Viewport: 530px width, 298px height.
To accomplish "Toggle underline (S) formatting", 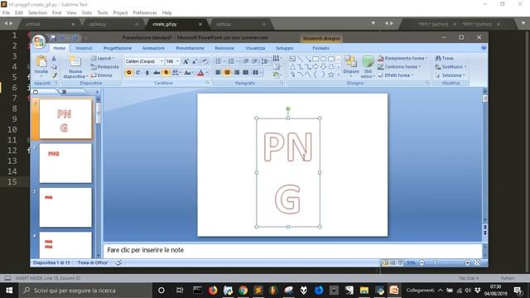I will coord(147,73).
